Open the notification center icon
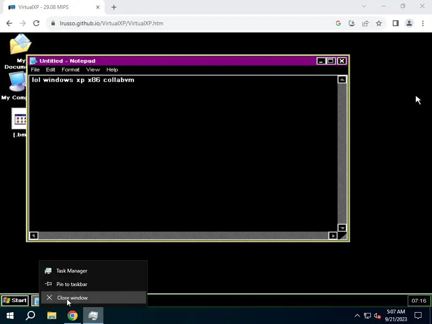 [x=418, y=316]
